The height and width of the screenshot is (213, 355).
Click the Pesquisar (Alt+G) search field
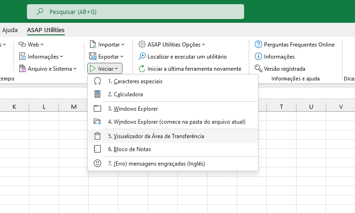tap(136, 12)
